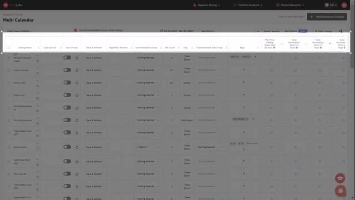Open Tags column menu icon

257,48
